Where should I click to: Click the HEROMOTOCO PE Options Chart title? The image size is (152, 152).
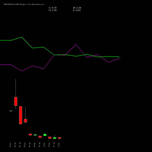point(24,5)
